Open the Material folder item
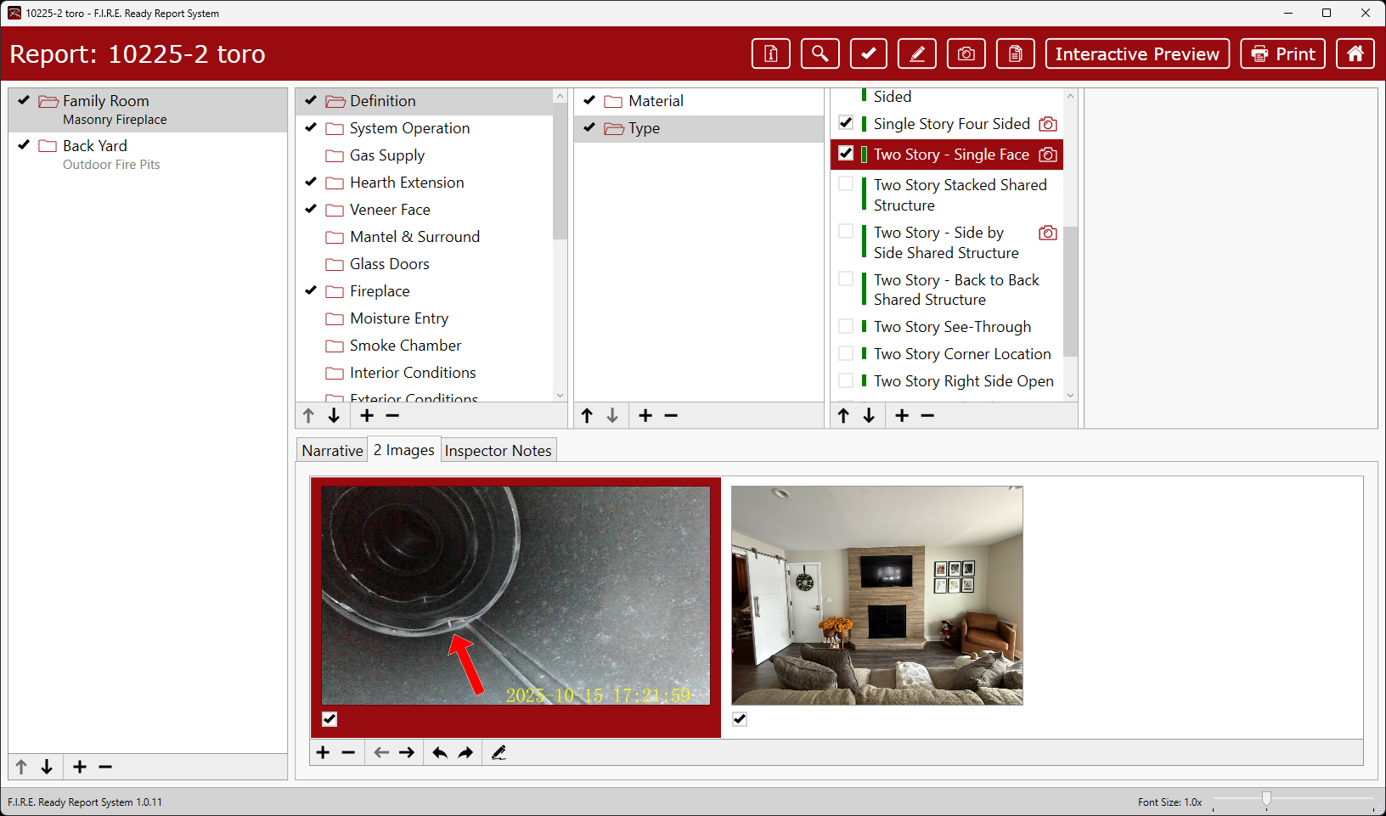This screenshot has height=816, width=1386. (655, 101)
